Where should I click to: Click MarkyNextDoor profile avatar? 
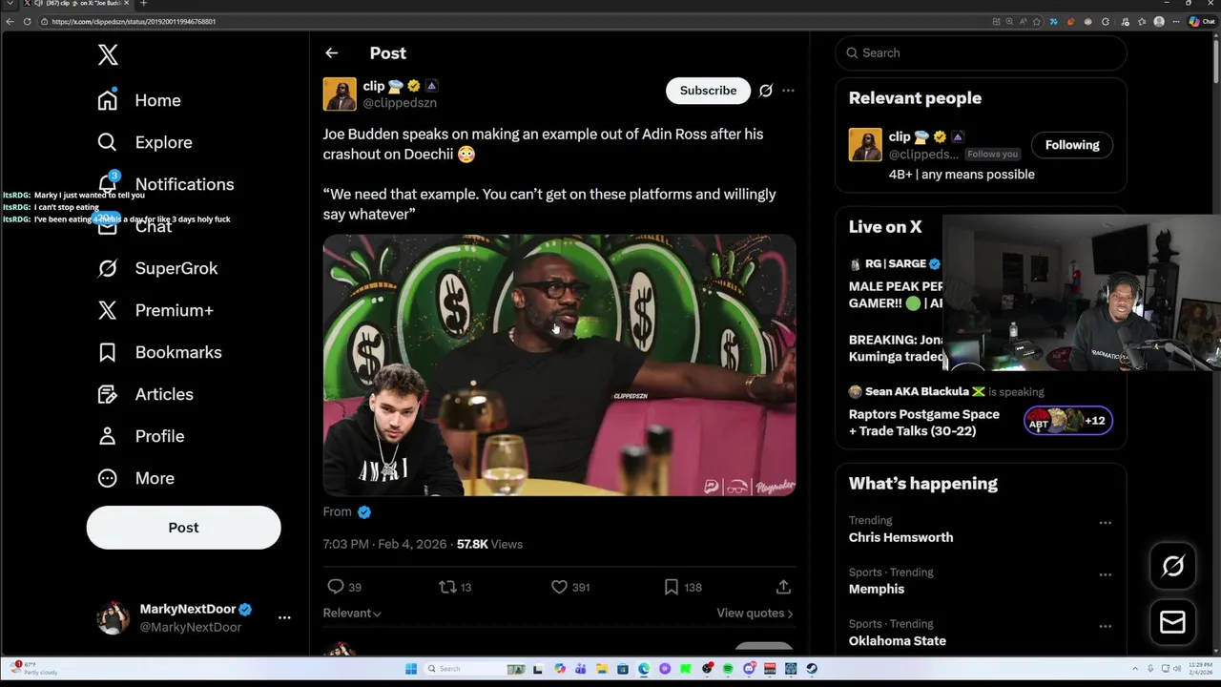(x=113, y=617)
